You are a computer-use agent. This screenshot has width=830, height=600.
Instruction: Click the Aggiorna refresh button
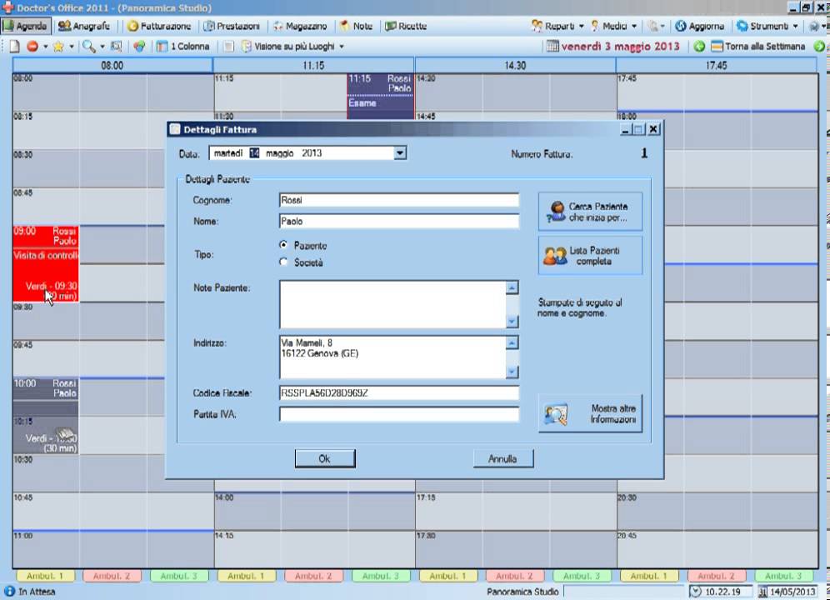click(700, 26)
